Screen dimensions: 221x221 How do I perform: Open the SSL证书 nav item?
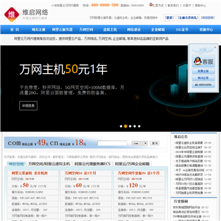tap(182, 29)
